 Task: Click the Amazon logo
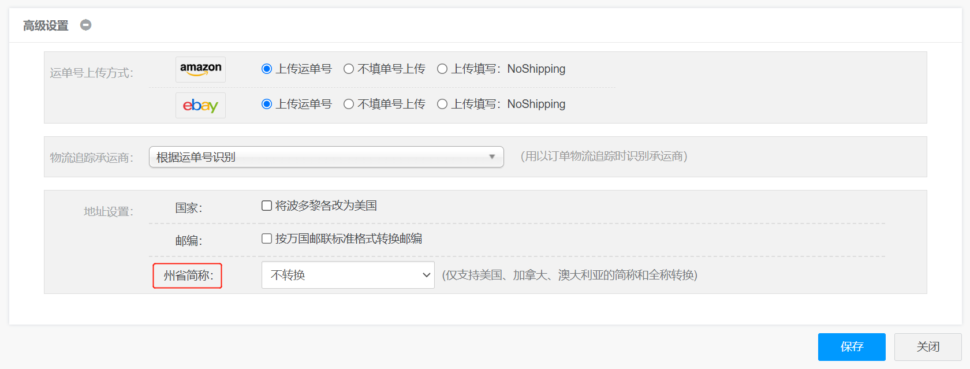(200, 69)
